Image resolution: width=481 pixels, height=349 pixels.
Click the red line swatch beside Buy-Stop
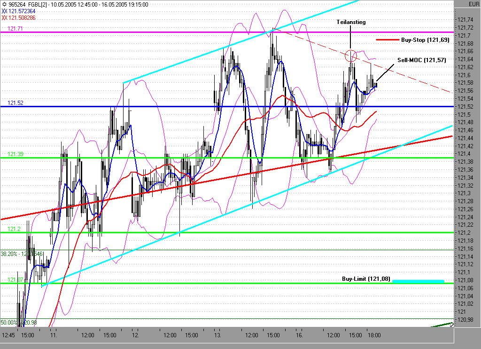(387, 40)
